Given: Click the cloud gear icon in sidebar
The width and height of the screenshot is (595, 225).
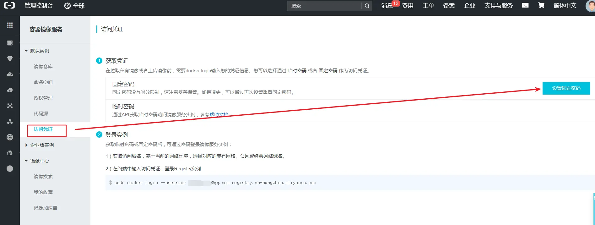Looking at the screenshot, I should point(10,153).
